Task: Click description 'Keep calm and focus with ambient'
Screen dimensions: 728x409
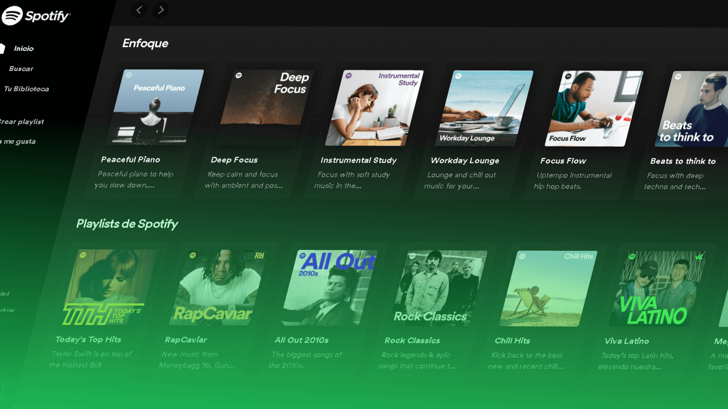Action: (244, 180)
